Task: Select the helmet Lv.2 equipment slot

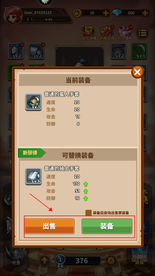Action: tap(15, 51)
